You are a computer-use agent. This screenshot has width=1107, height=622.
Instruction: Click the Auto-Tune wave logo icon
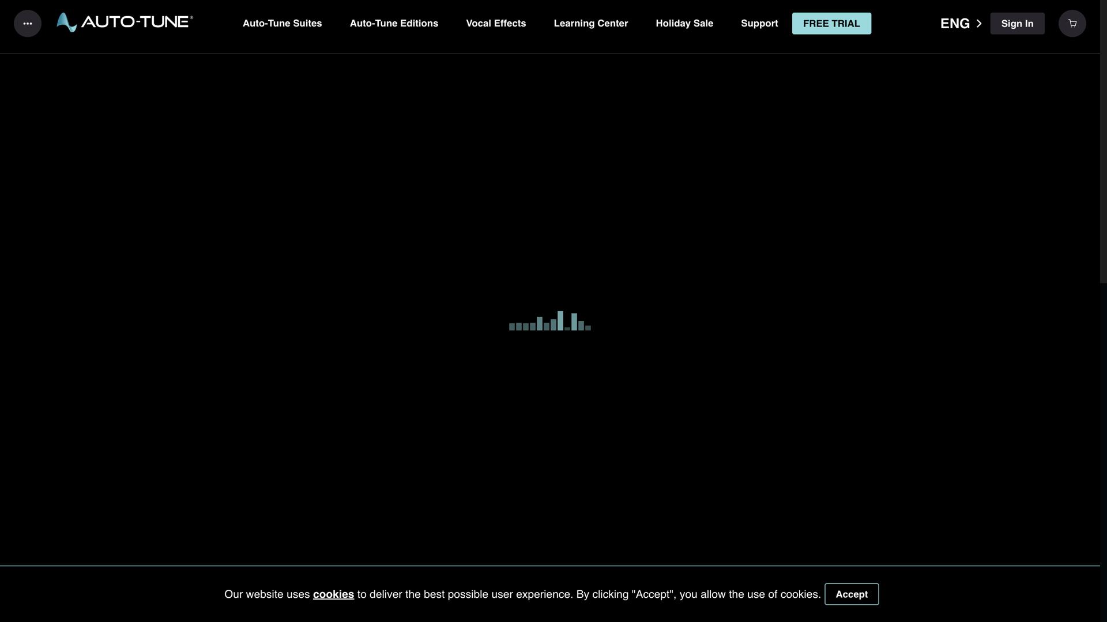pyautogui.click(x=66, y=23)
